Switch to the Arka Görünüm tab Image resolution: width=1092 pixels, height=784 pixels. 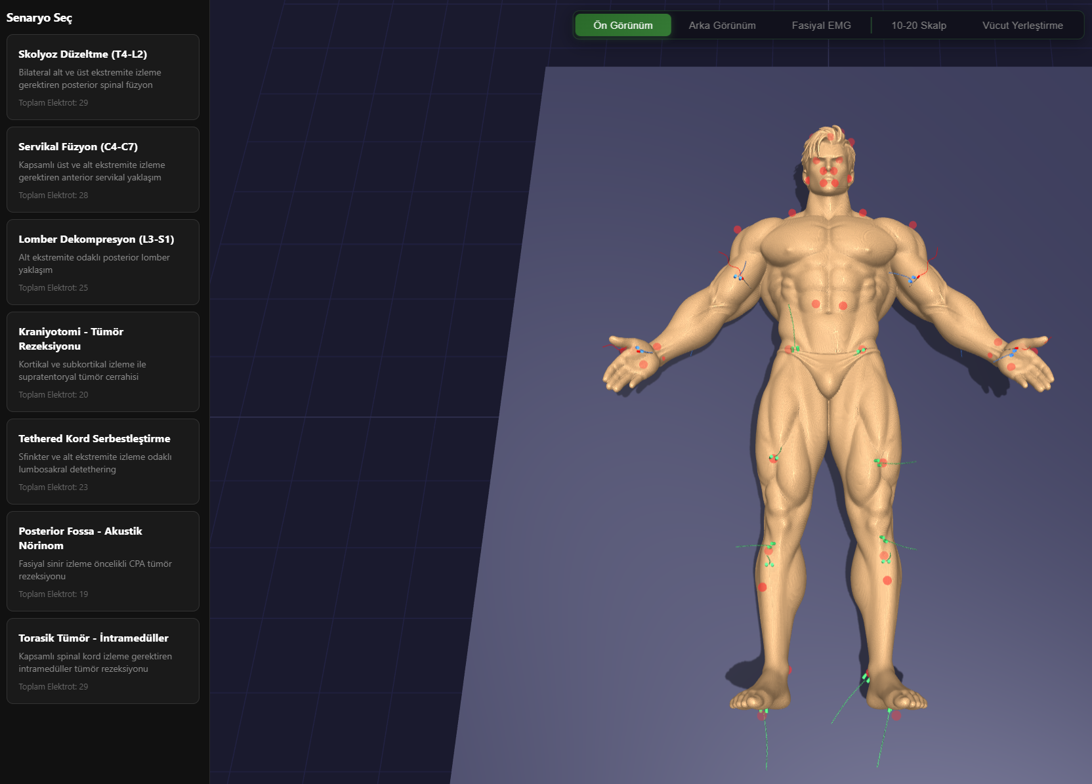pyautogui.click(x=722, y=26)
